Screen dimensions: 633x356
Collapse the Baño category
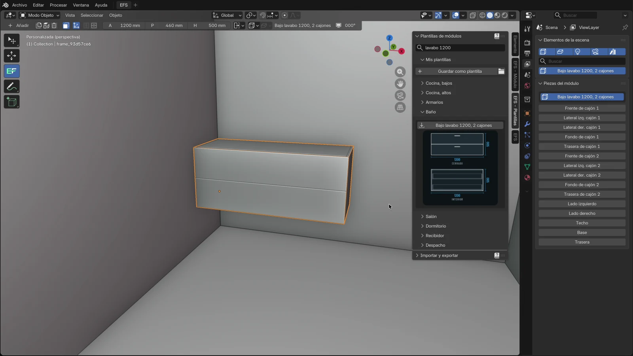[430, 112]
